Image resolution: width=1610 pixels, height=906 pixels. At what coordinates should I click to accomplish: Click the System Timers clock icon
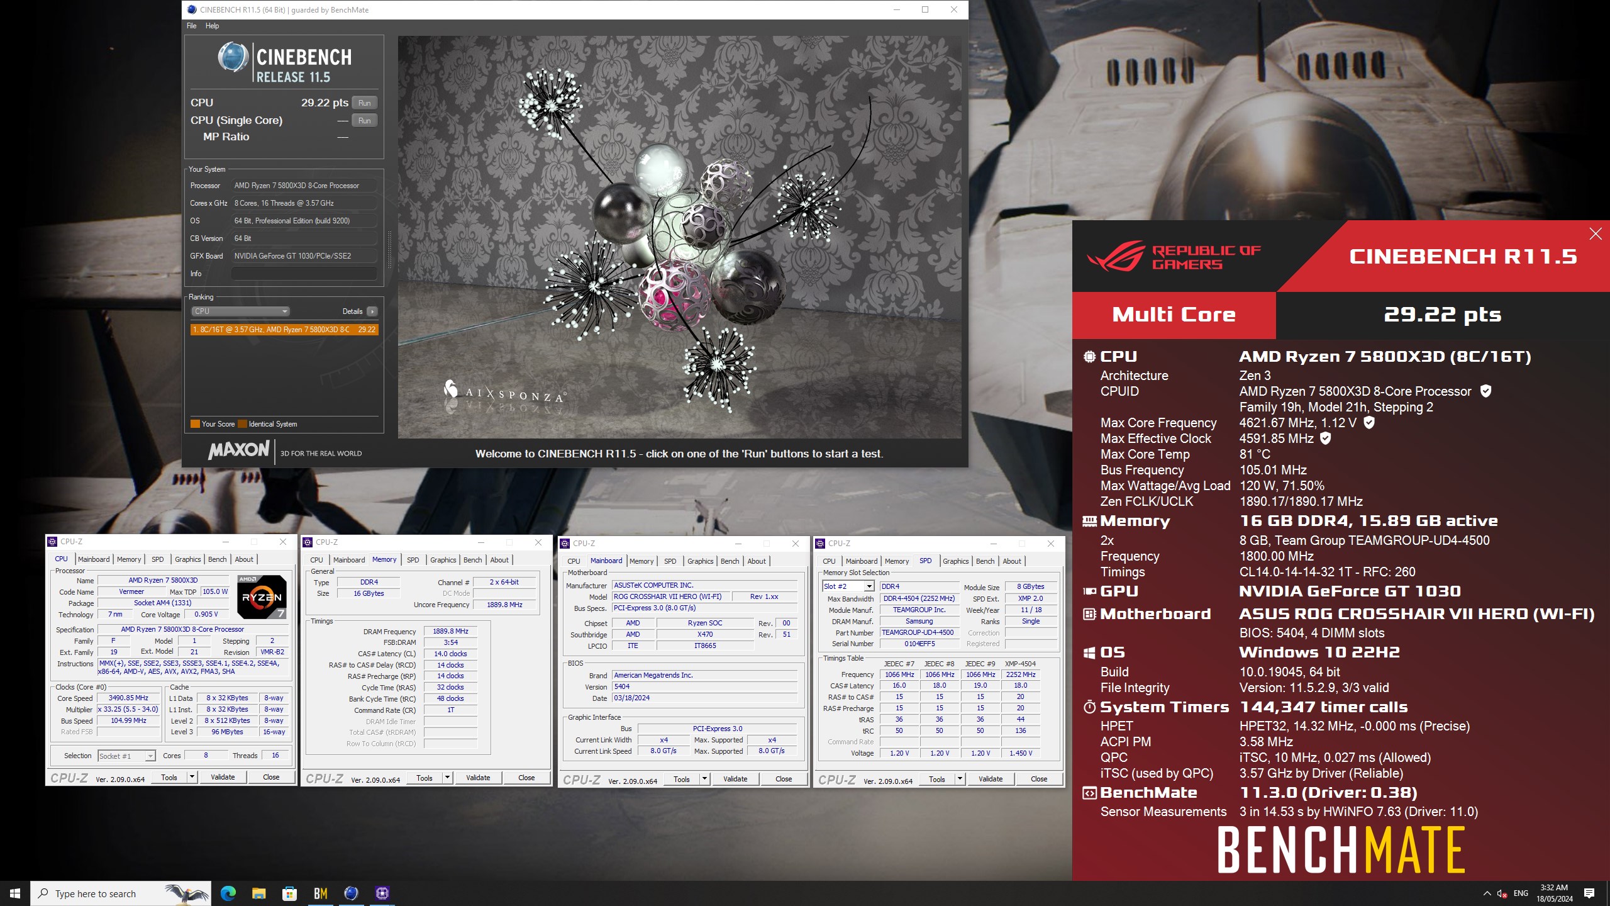tap(1089, 707)
